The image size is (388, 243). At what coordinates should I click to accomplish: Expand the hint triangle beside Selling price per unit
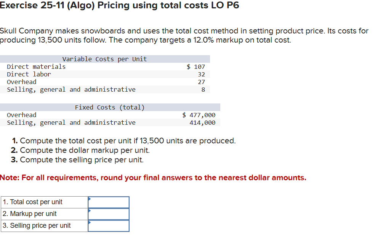coord(90,223)
